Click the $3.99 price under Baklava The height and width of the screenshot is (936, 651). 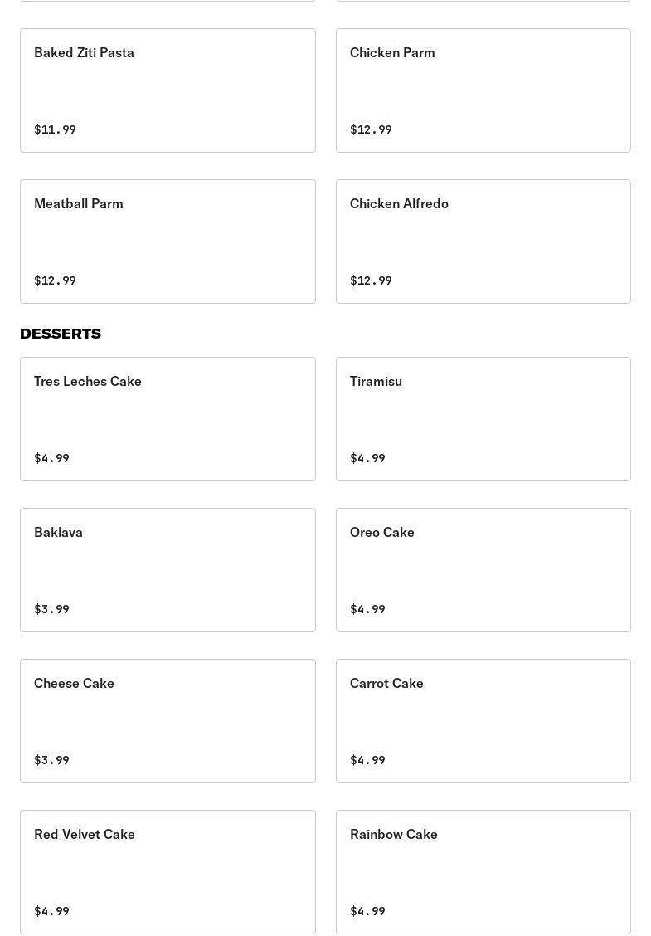(x=51, y=609)
